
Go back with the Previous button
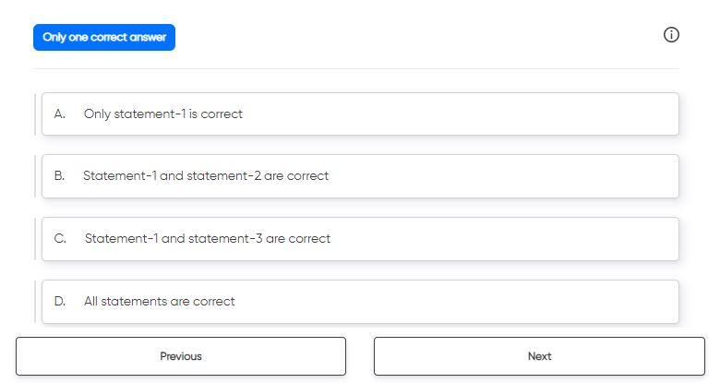click(181, 356)
